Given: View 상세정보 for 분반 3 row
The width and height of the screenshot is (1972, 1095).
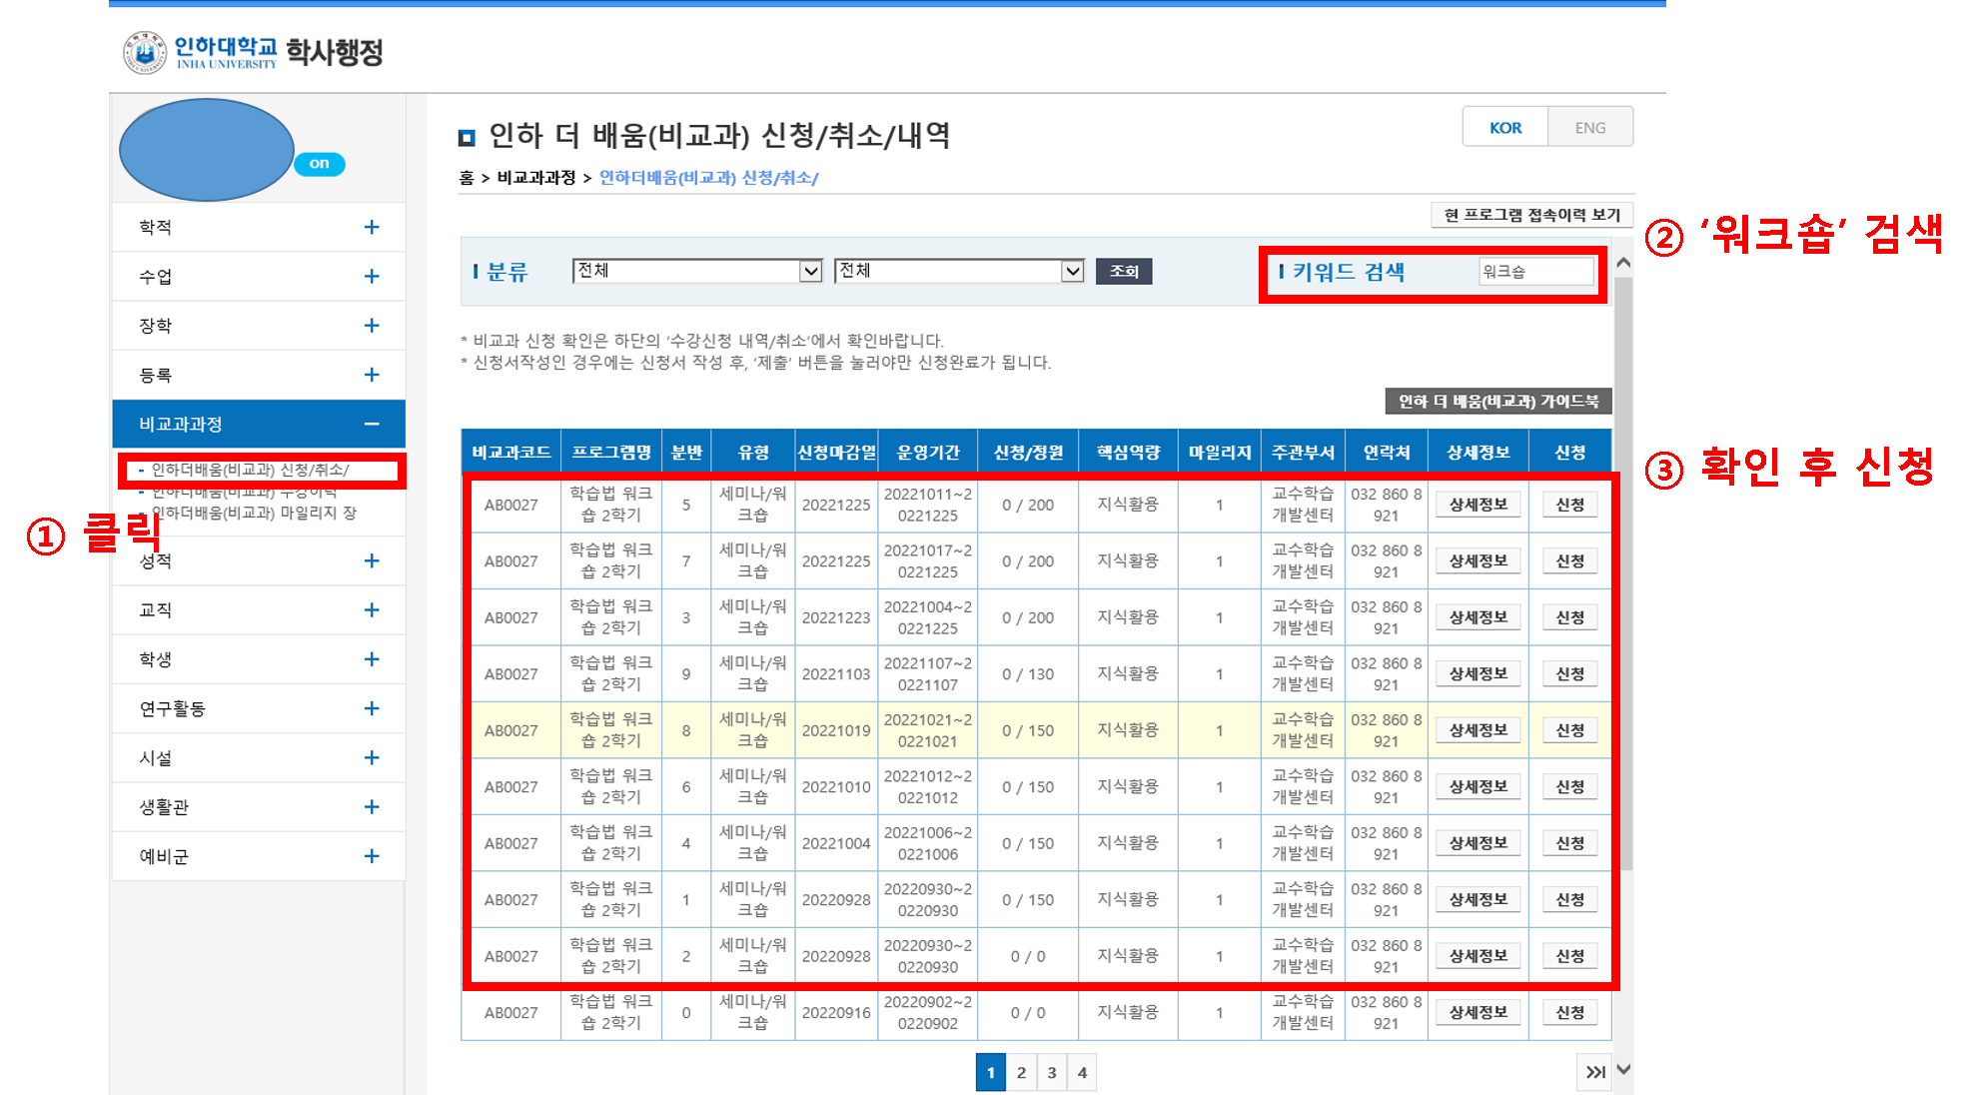Looking at the screenshot, I should pos(1479,617).
